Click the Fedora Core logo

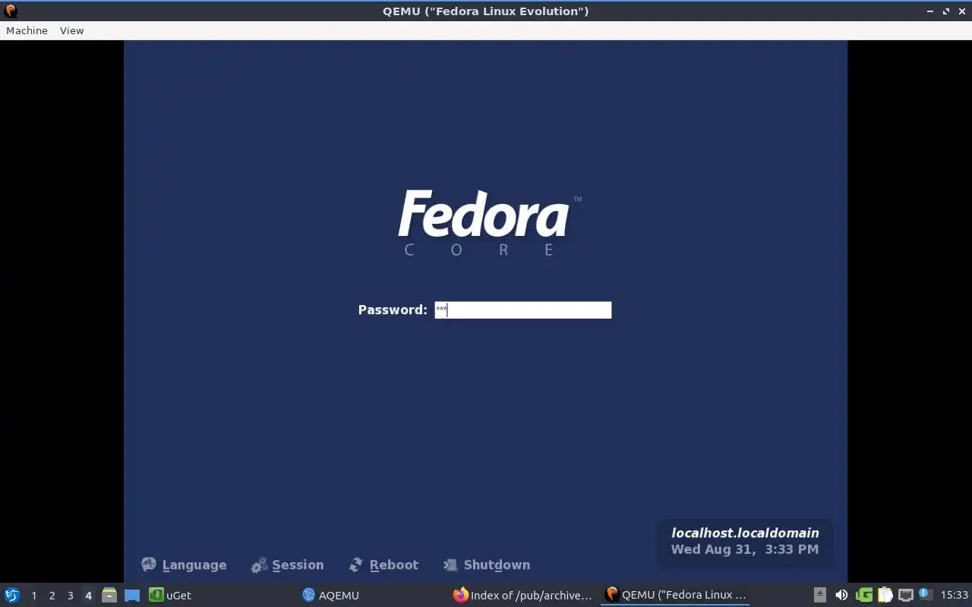[489, 223]
